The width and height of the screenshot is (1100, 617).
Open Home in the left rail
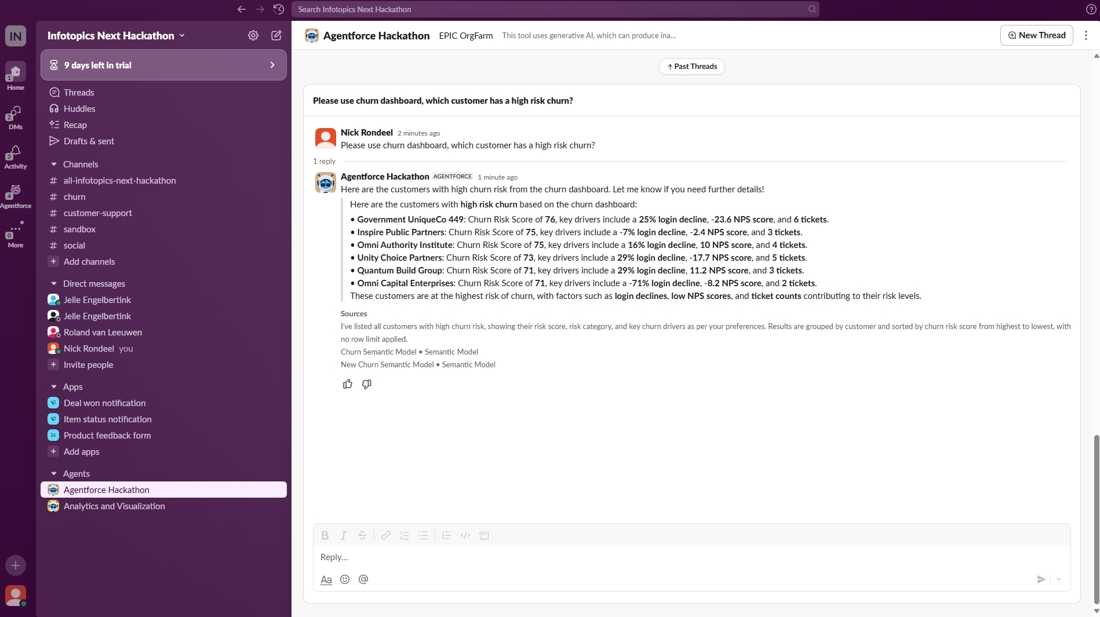tap(16, 76)
